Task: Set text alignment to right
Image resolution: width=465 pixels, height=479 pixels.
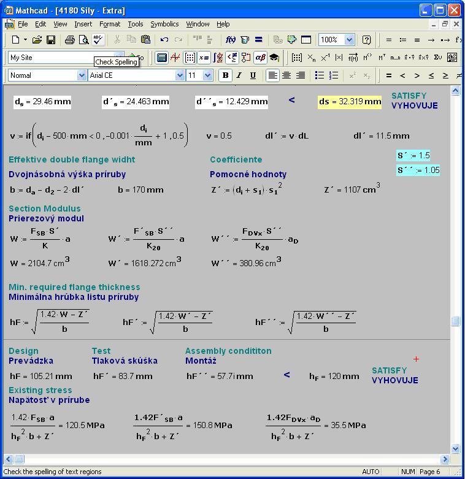Action: point(301,75)
